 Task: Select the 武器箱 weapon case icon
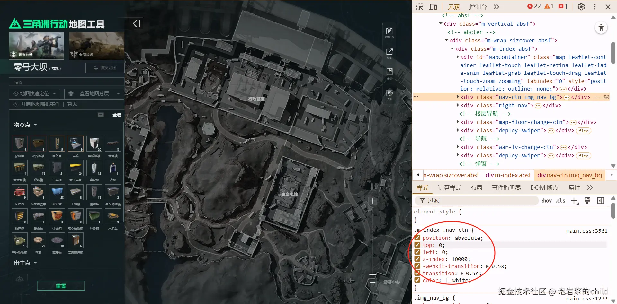[x=113, y=143]
